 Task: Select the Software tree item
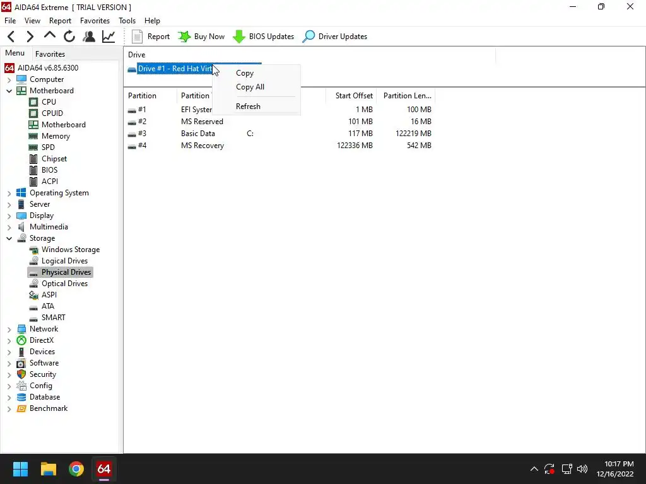44,363
